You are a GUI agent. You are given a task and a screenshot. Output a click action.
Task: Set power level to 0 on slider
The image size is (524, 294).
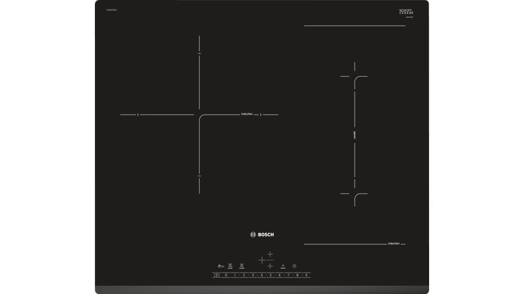(225, 275)
